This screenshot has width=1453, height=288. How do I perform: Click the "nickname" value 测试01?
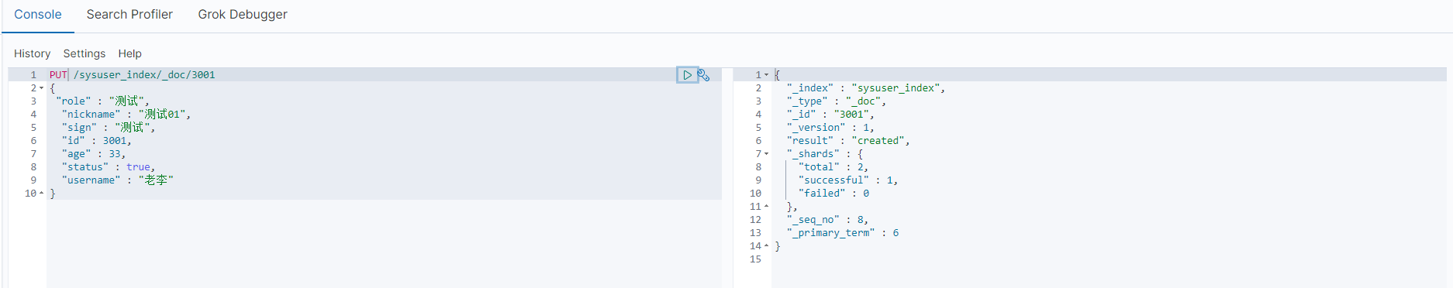click(163, 115)
